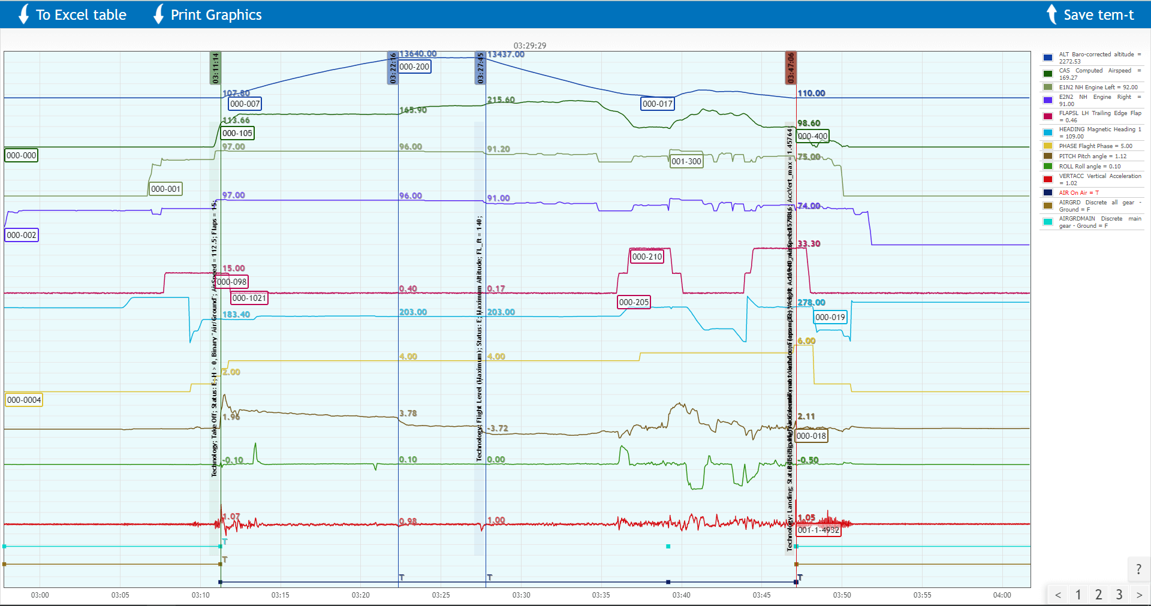Viewport: 1151px width, 606px height.
Task: Click the 000-200 event label
Action: [x=414, y=67]
